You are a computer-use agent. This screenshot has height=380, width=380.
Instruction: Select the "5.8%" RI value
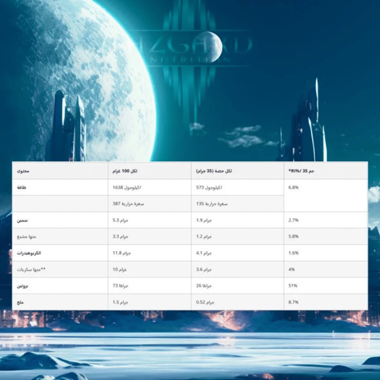293,236
